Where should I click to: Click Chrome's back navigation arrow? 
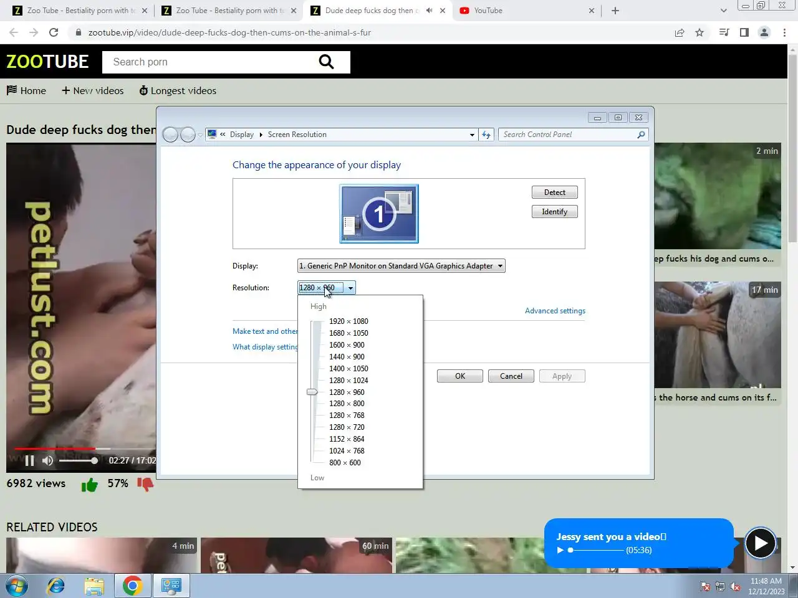point(14,32)
